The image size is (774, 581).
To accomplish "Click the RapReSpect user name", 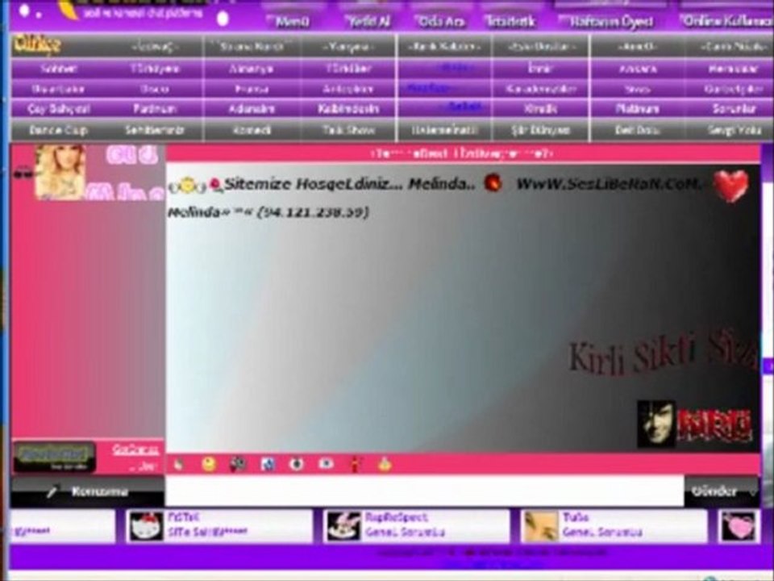I will coord(396,517).
